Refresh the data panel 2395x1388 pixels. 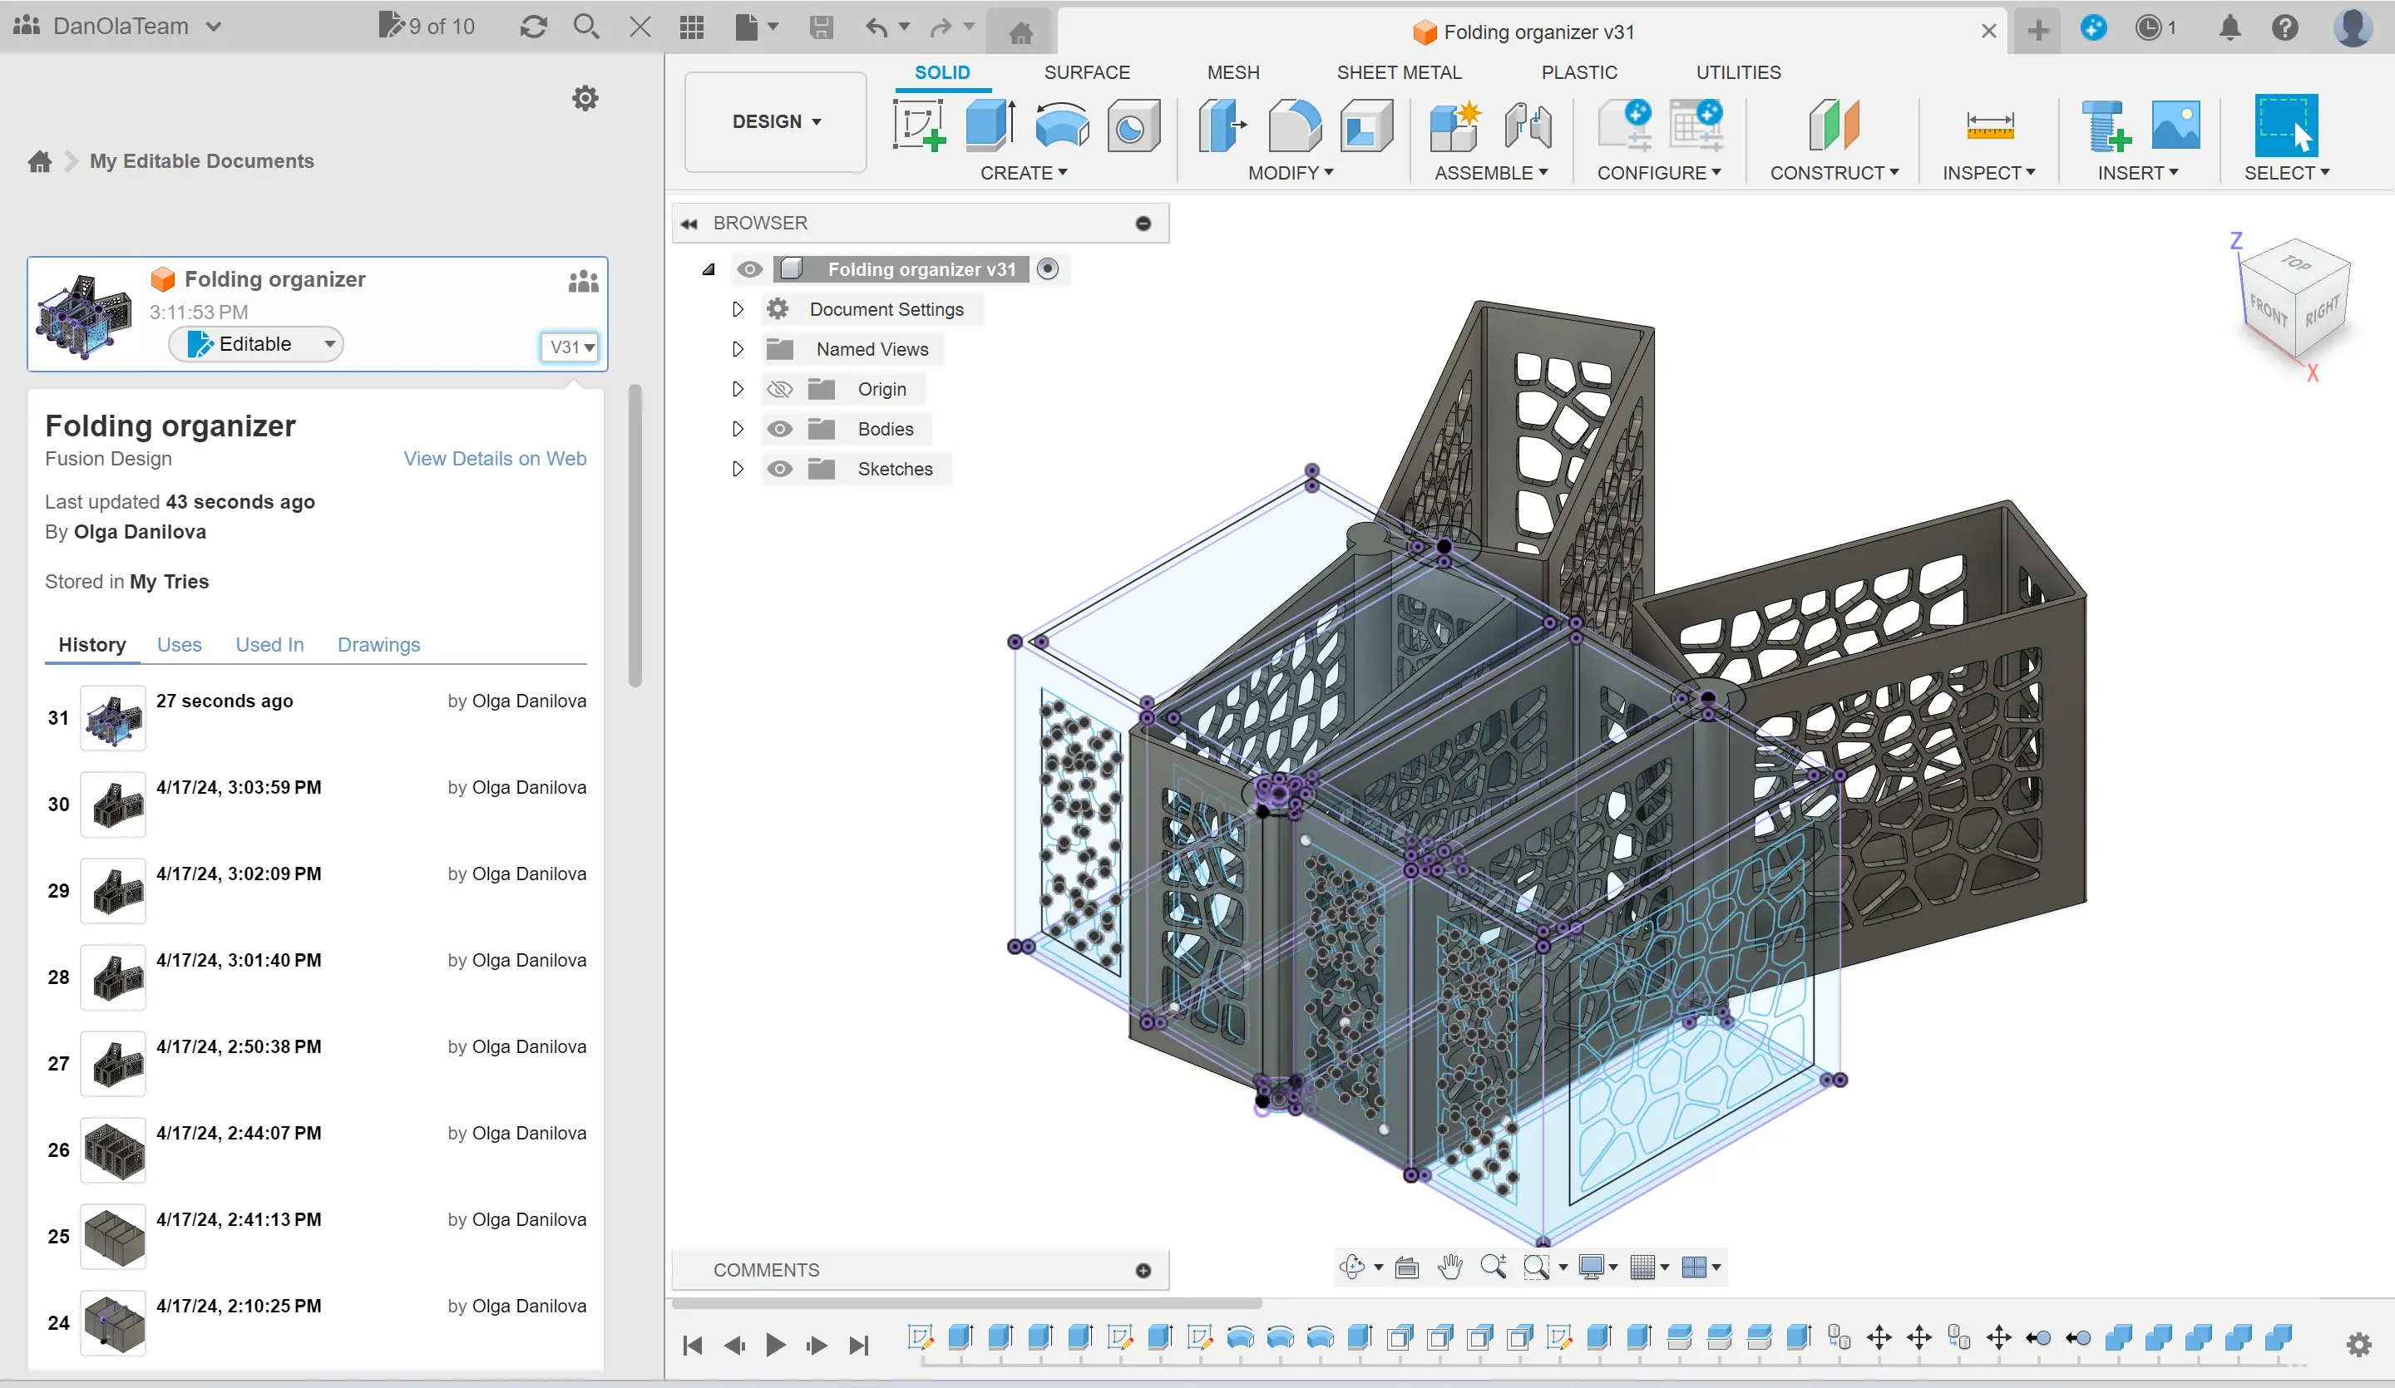pyautogui.click(x=533, y=27)
